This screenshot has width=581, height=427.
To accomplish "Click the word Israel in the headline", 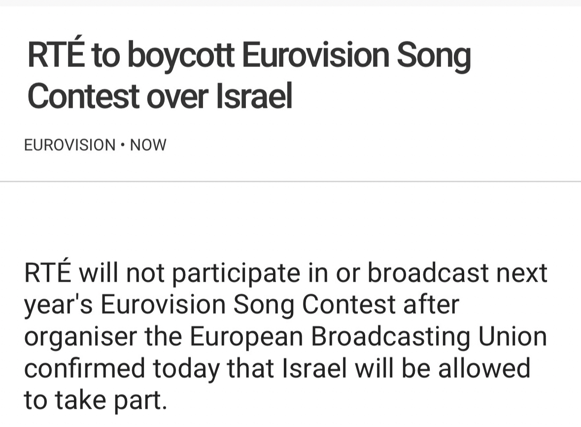I will coord(254,96).
